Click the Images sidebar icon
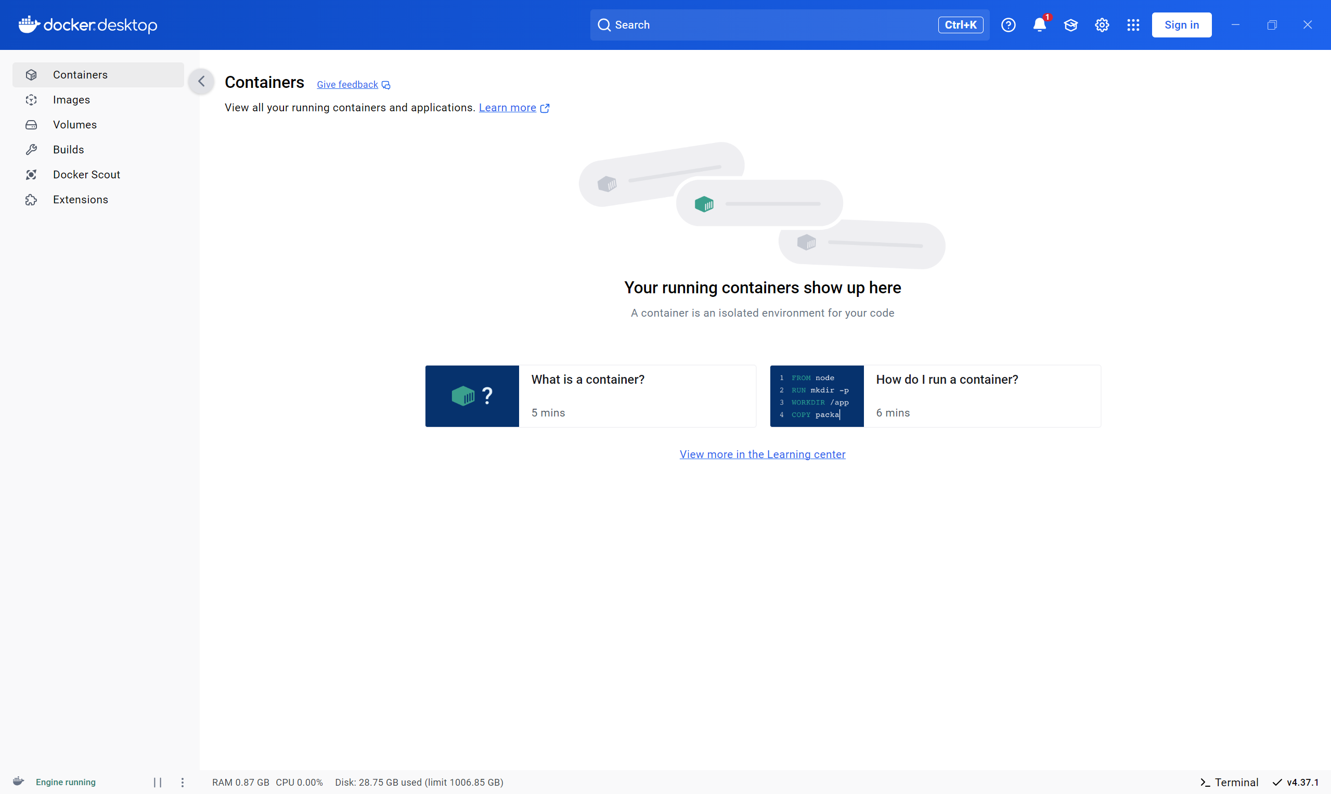The width and height of the screenshot is (1331, 794). [32, 99]
